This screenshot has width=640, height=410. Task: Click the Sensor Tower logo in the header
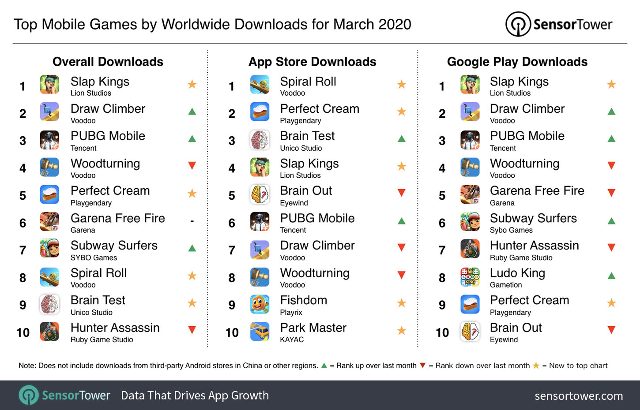pos(559,24)
